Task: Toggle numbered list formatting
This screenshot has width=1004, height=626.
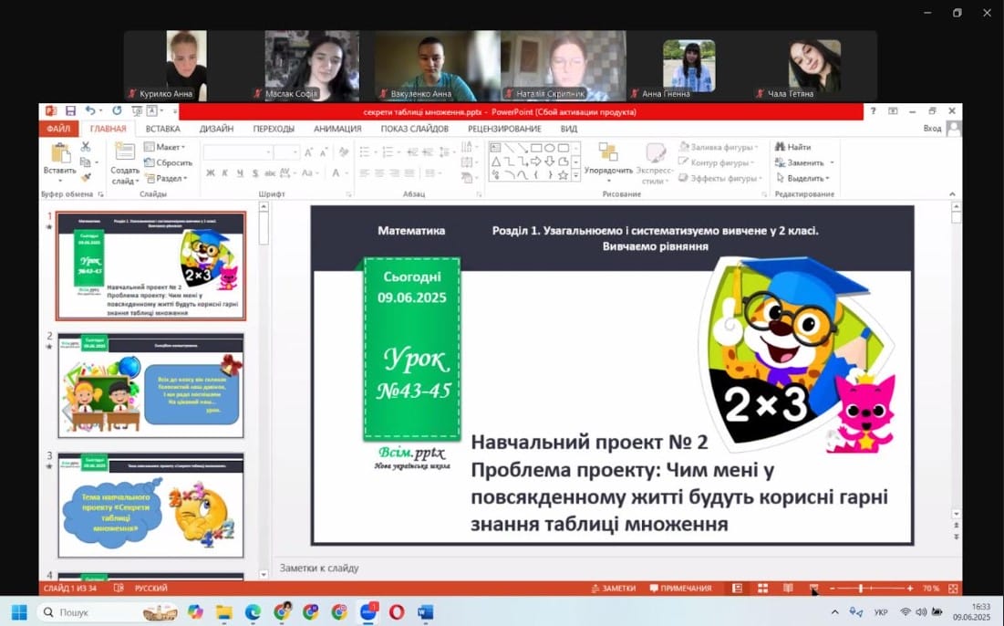Action: coord(389,152)
